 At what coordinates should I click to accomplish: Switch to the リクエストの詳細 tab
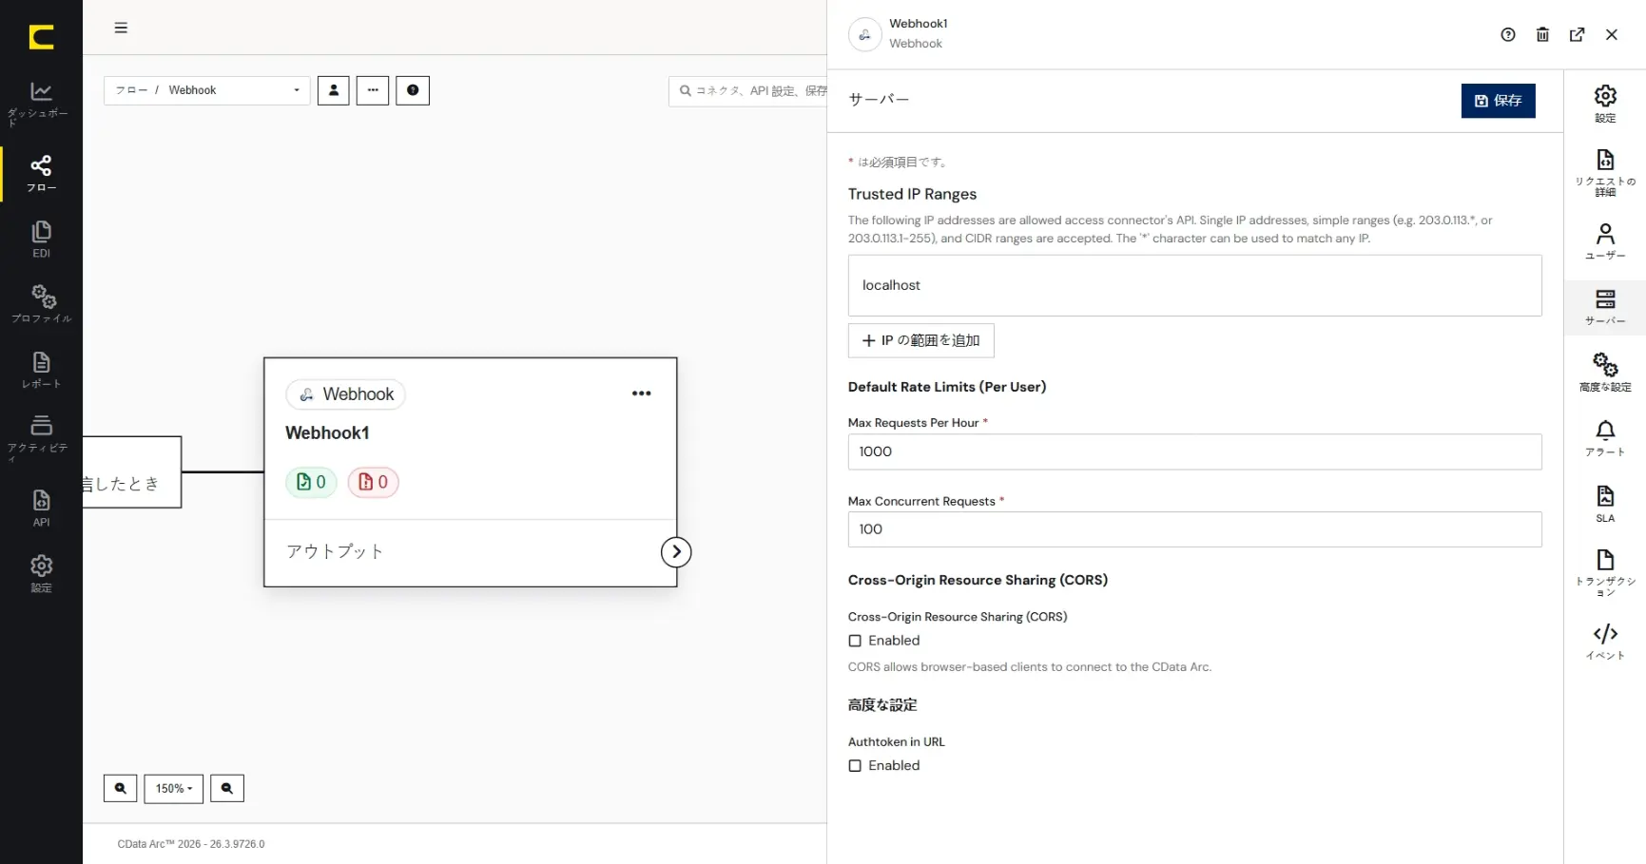click(1605, 172)
